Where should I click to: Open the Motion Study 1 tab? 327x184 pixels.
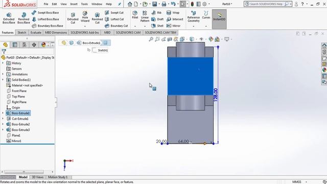coord(58,177)
